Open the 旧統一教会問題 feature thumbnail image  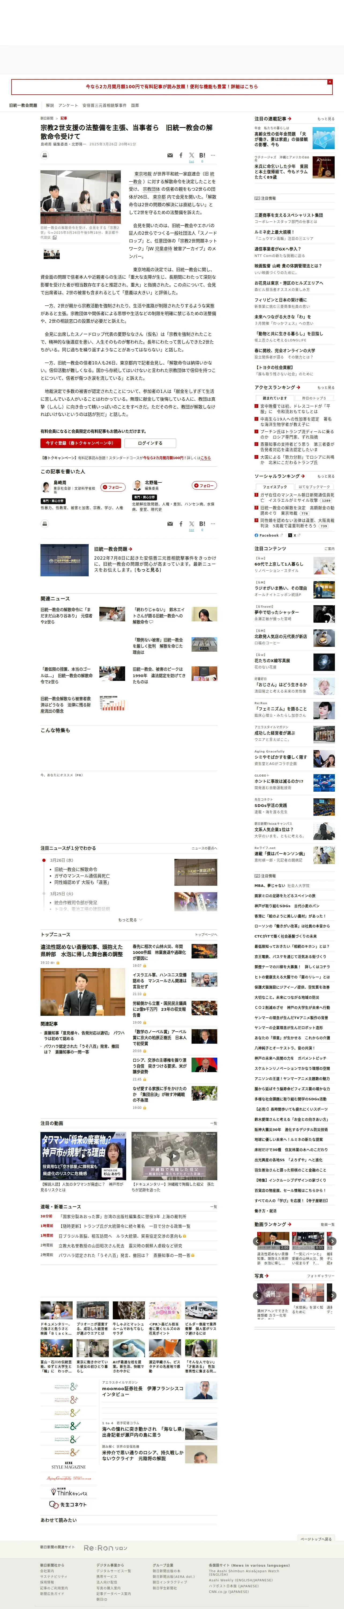pos(64,560)
